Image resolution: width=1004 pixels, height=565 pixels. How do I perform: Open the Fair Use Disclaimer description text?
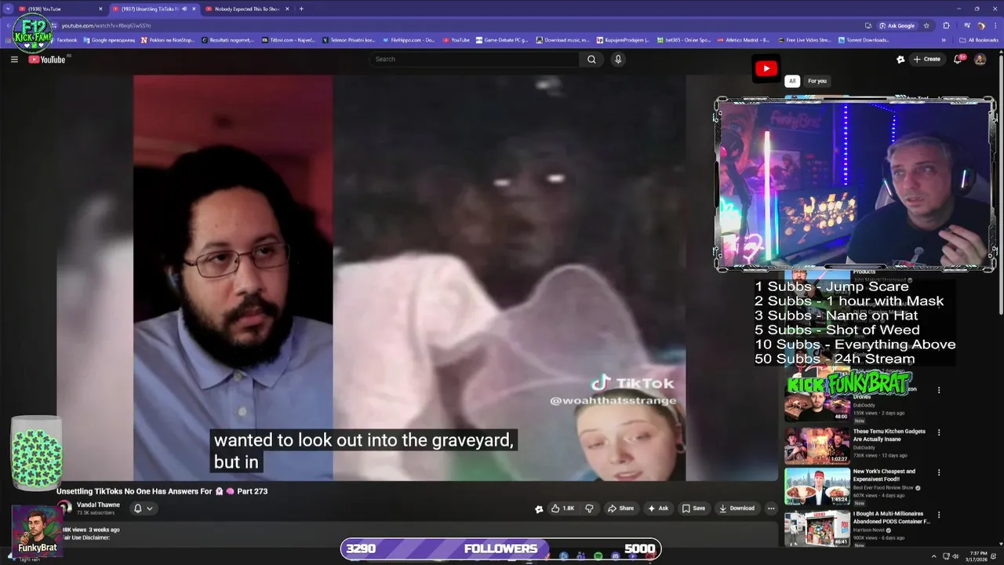pos(86,538)
